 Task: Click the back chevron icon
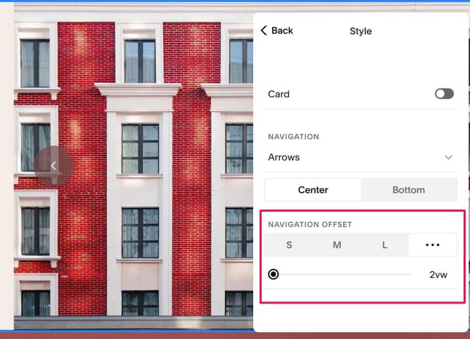tap(264, 31)
